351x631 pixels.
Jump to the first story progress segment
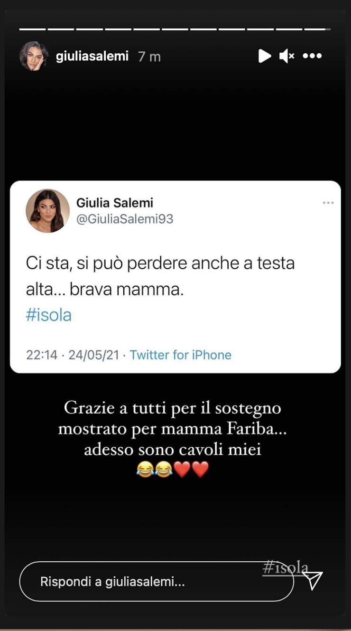click(33, 29)
